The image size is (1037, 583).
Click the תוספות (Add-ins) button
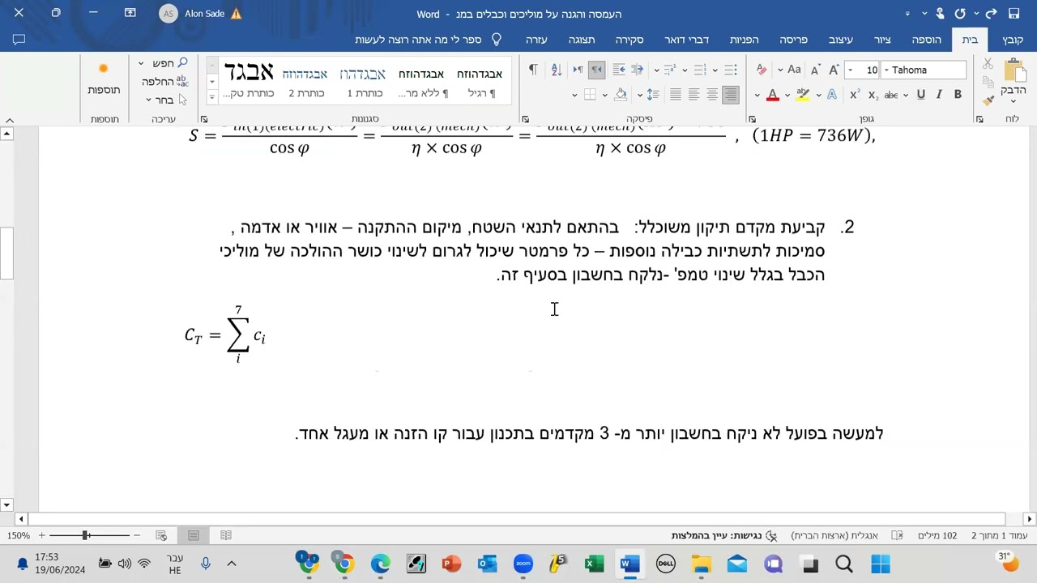(104, 79)
